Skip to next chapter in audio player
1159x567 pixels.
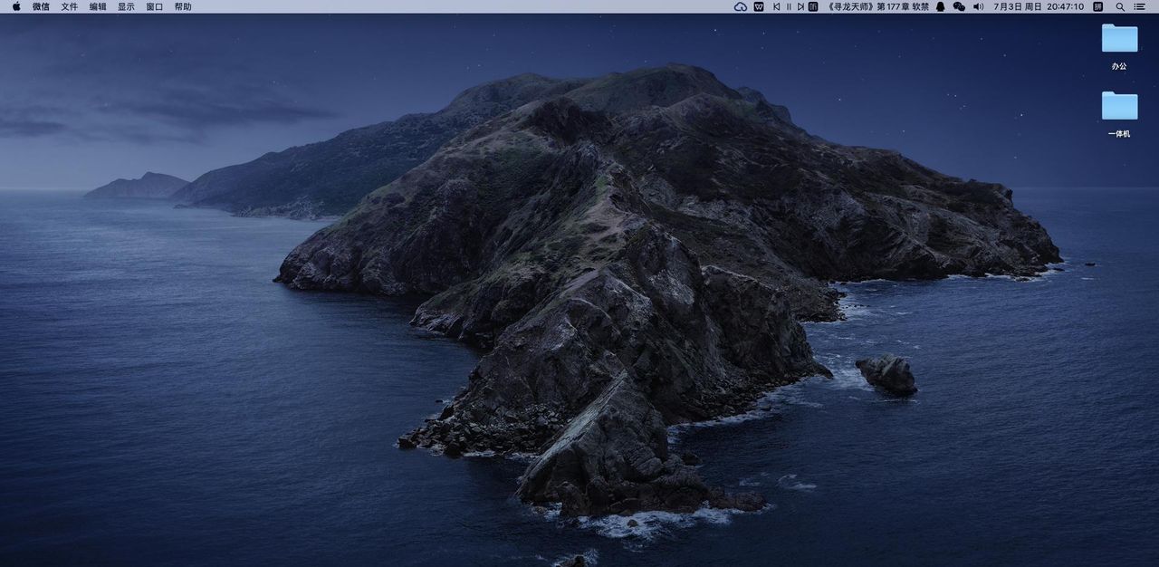(800, 6)
